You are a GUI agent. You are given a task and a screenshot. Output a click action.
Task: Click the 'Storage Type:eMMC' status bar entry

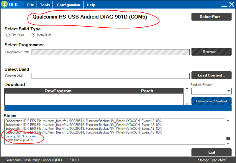(x=213, y=160)
